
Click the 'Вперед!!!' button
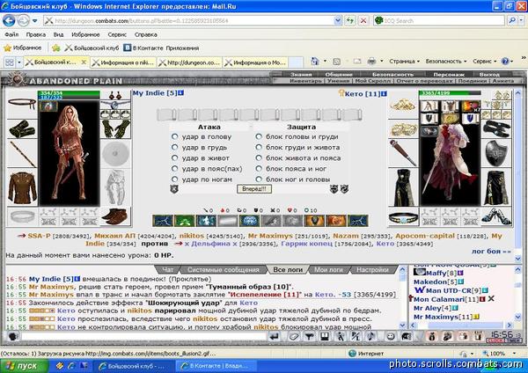254,189
